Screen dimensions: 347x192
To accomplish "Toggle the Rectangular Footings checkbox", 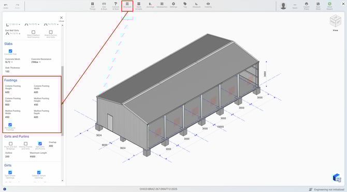I will tap(10, 125).
